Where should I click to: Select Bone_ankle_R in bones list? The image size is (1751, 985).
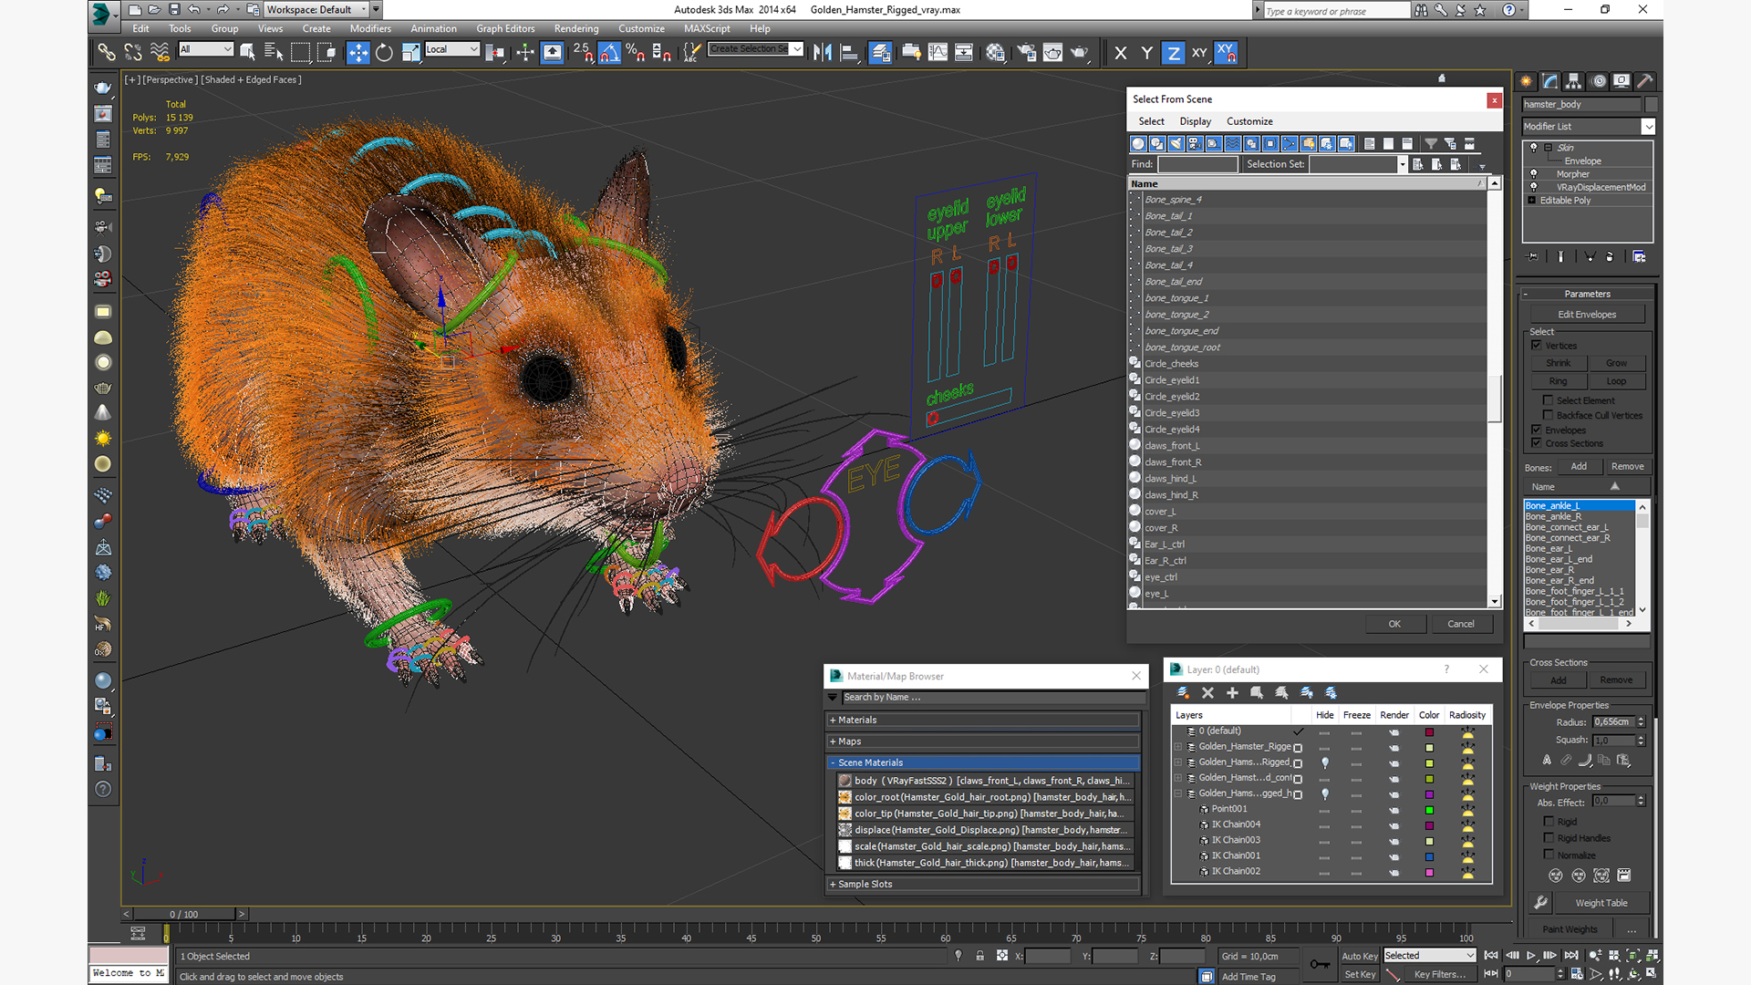[x=1580, y=516]
